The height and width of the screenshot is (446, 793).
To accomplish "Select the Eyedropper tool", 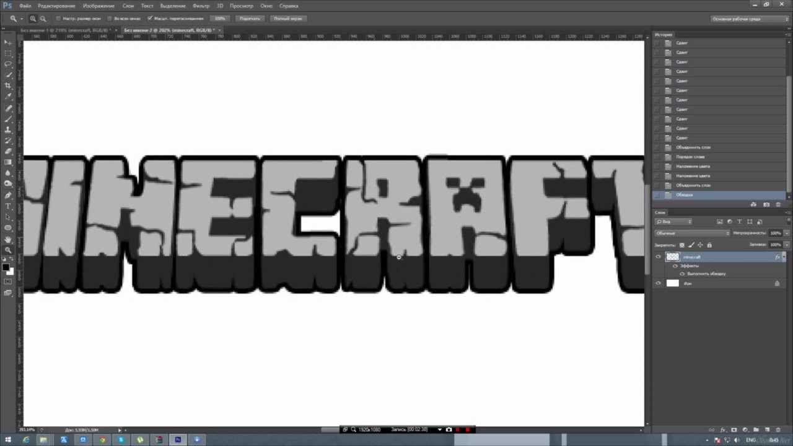I will pyautogui.click(x=8, y=96).
